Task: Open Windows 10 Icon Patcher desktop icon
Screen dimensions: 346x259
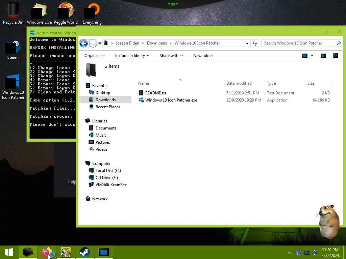Action: [13, 87]
